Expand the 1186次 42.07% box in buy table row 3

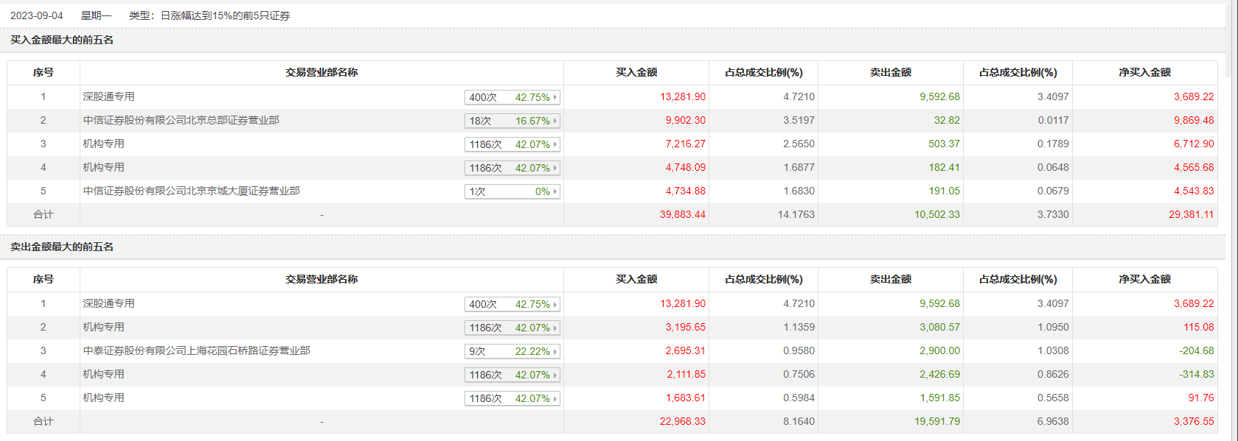512,144
